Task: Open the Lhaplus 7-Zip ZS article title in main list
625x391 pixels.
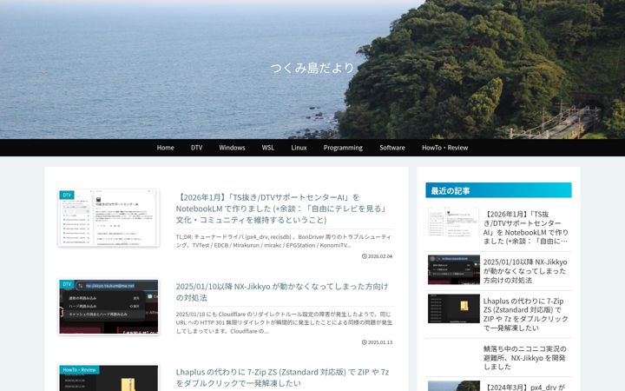Action: 282,377
